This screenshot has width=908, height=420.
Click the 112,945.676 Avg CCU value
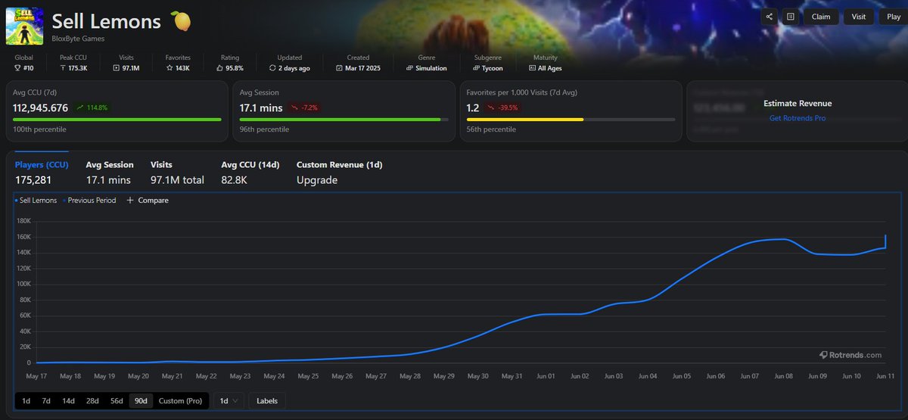(x=41, y=108)
